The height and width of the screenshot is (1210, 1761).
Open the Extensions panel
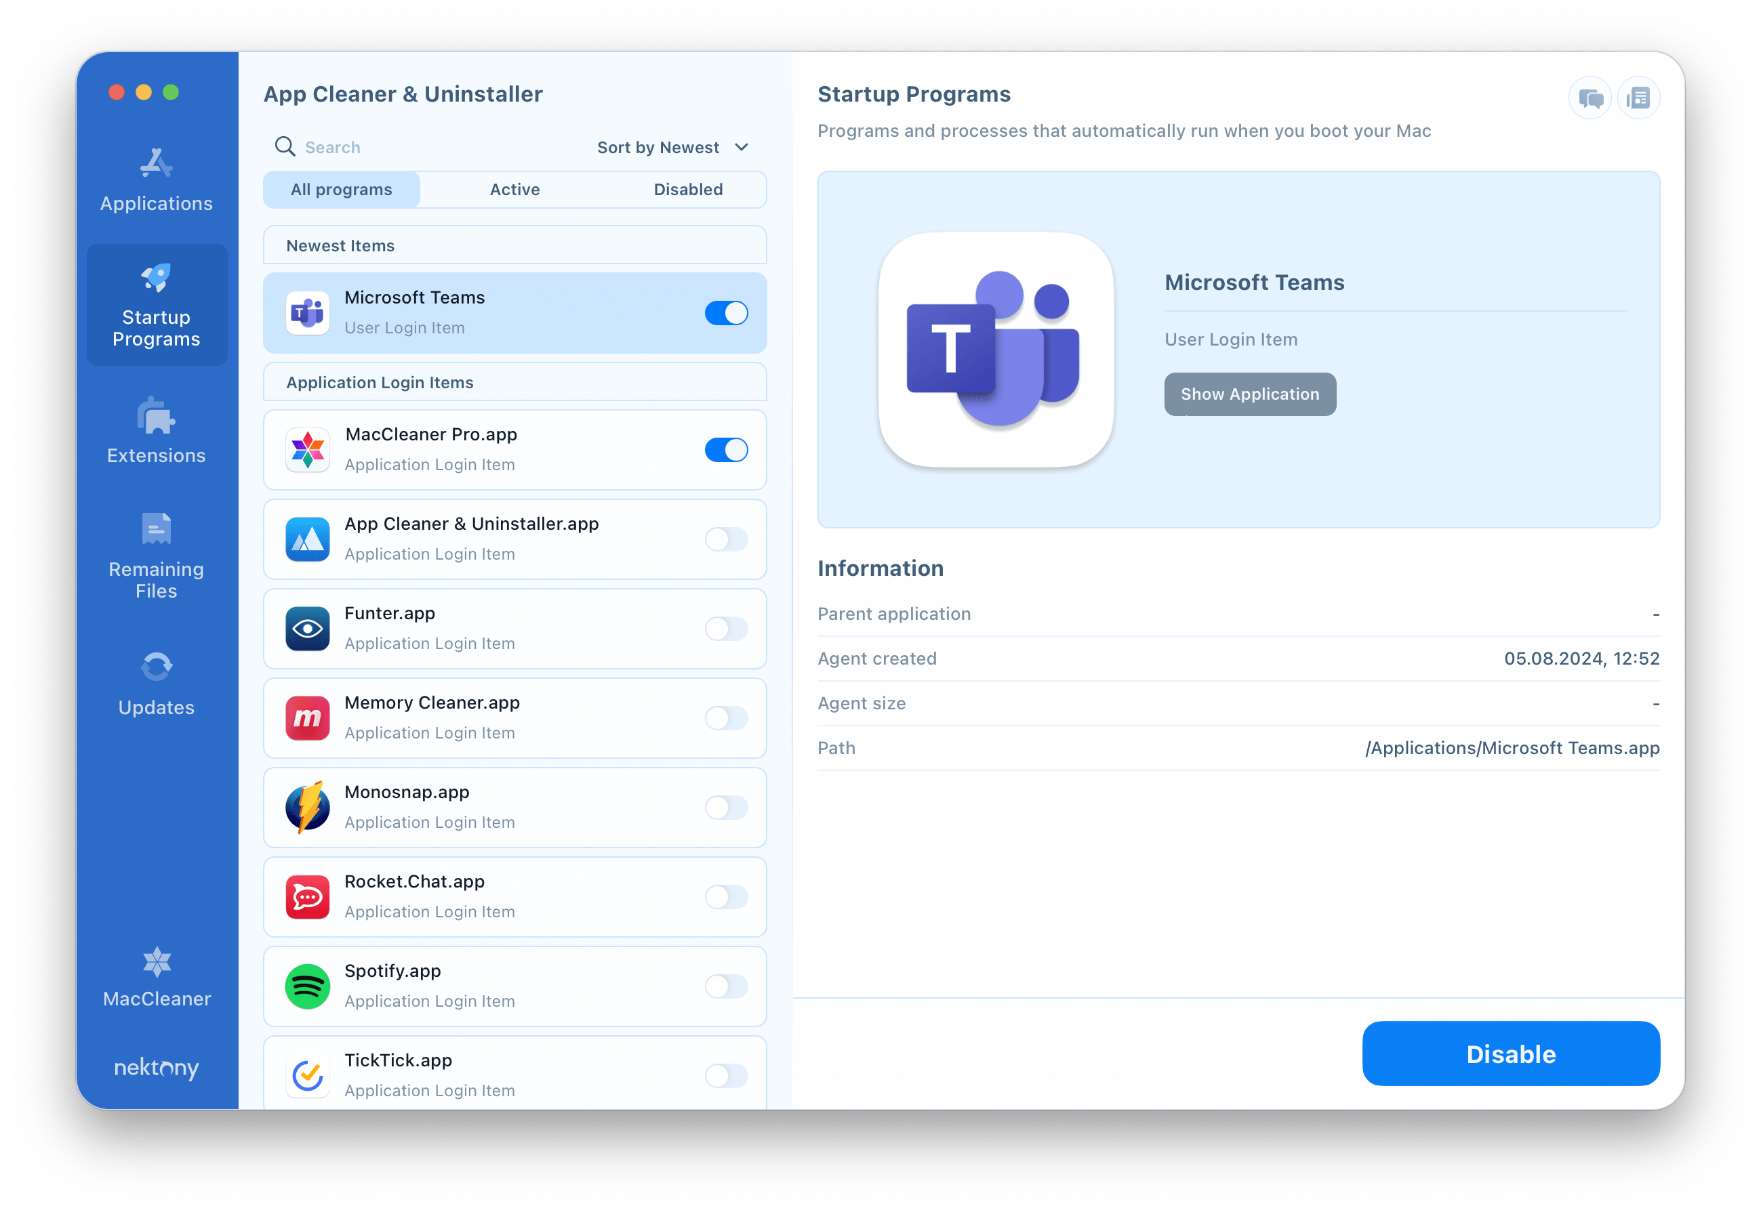155,436
